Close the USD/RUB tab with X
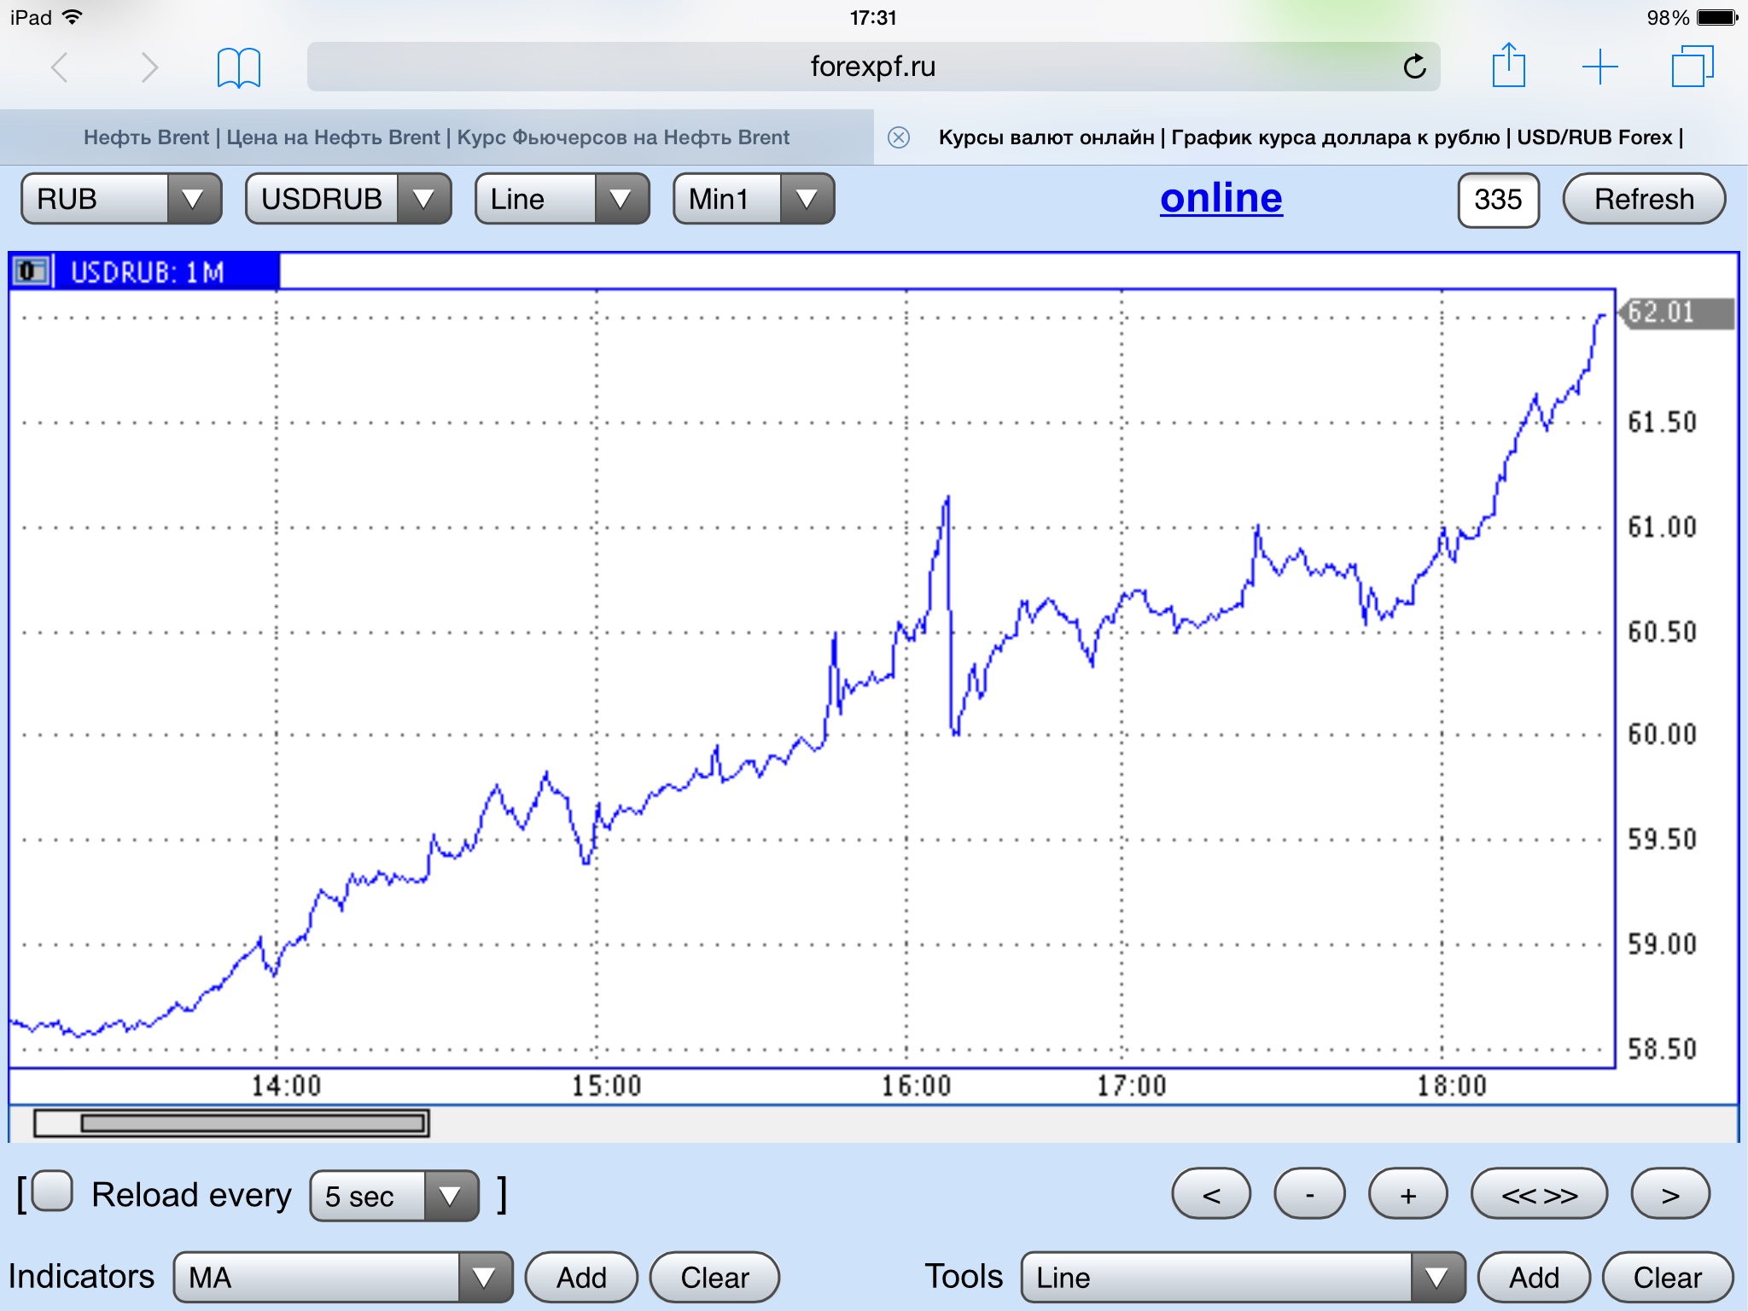Image resolution: width=1748 pixels, height=1311 pixels. pos(899,137)
